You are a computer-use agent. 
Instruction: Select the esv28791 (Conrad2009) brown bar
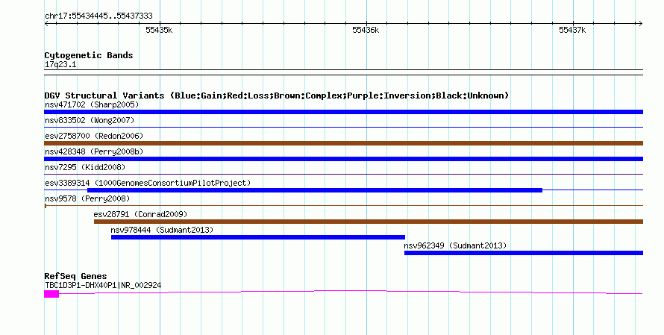tap(369, 222)
